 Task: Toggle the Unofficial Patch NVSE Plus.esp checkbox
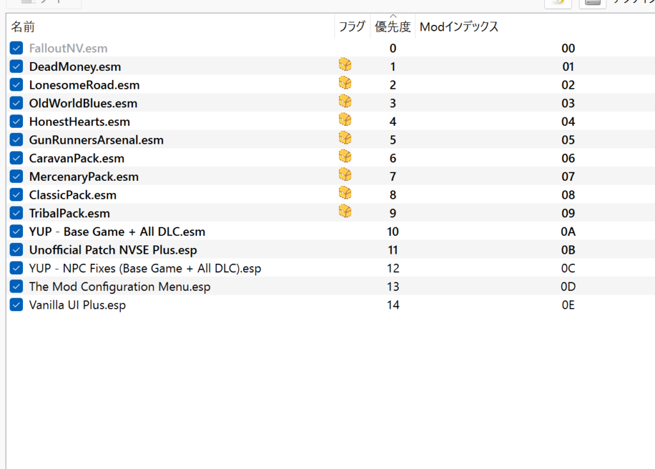pyautogui.click(x=17, y=250)
